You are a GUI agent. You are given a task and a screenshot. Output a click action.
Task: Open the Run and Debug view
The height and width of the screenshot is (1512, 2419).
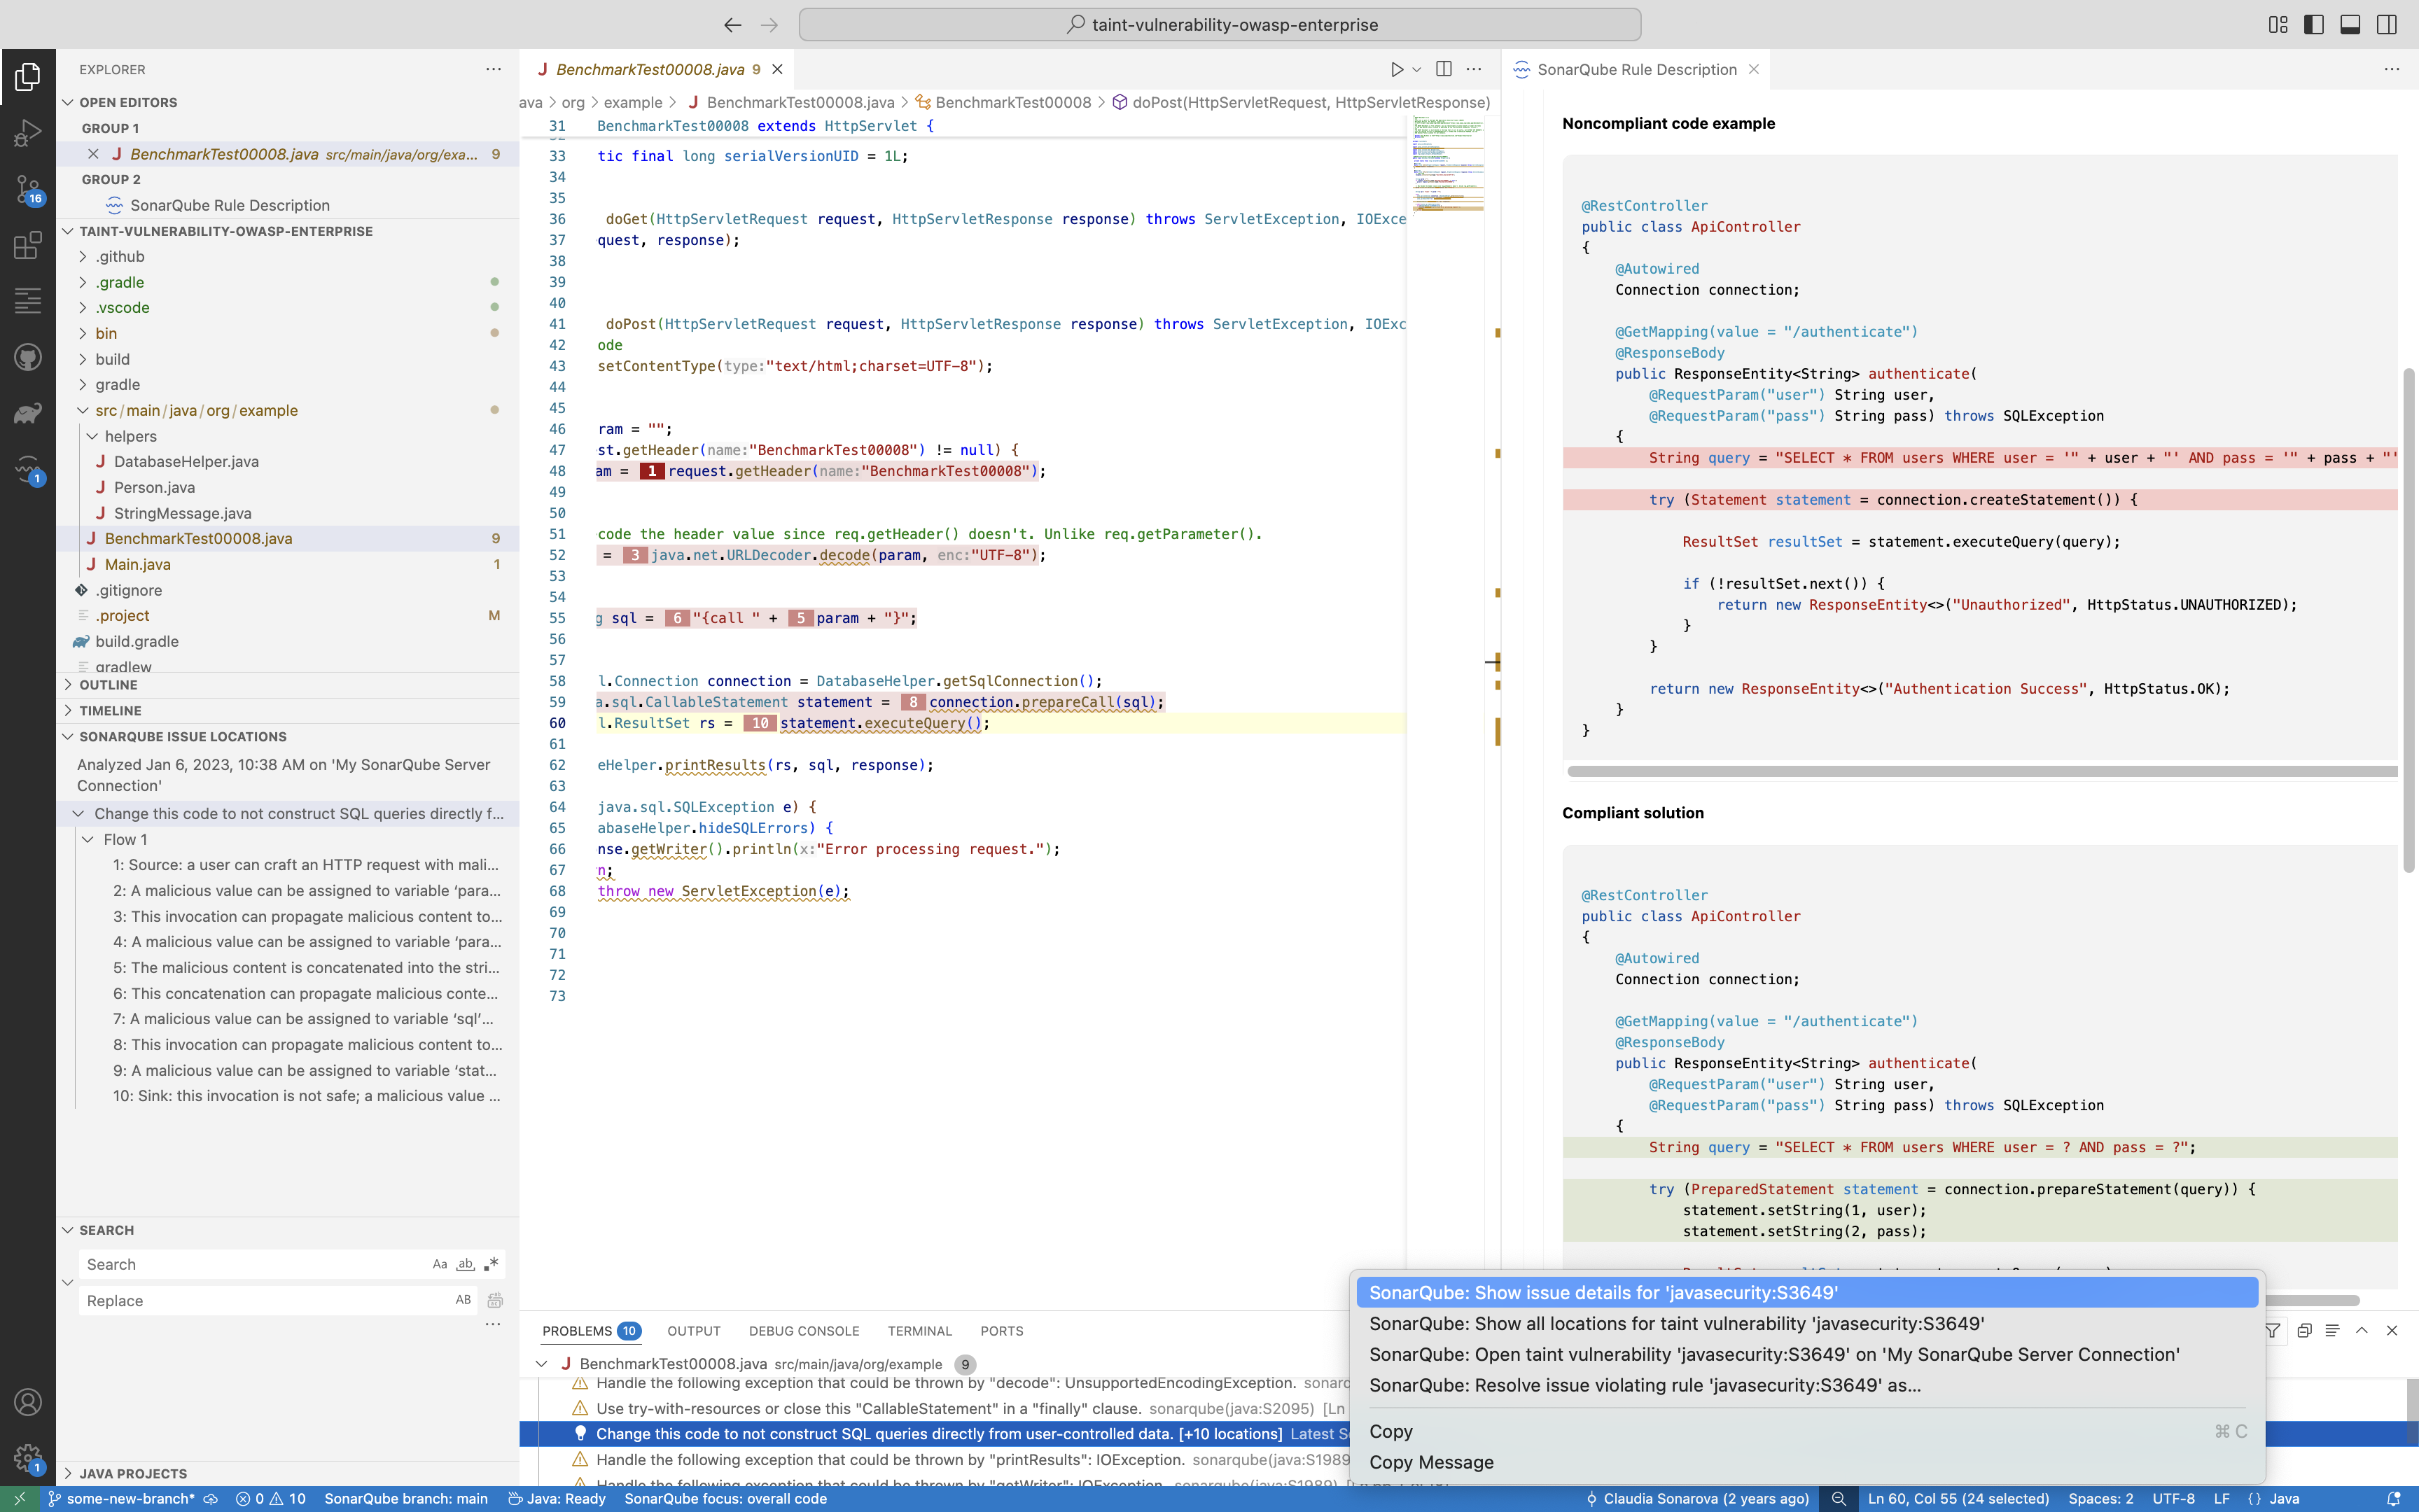coord(27,133)
